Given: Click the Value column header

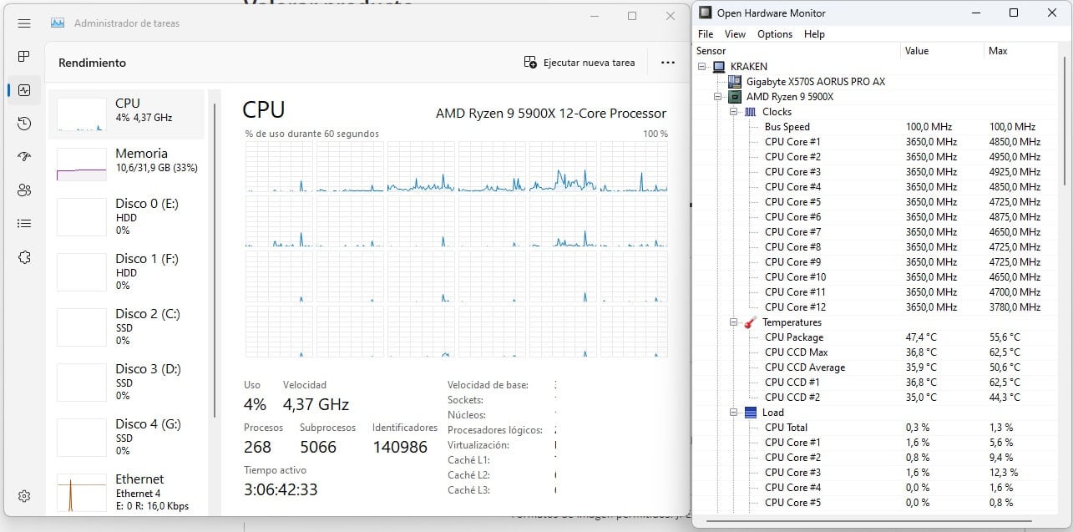Looking at the screenshot, I should [943, 51].
